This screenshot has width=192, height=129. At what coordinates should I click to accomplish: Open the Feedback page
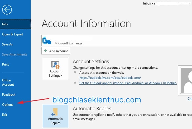tap(9, 95)
